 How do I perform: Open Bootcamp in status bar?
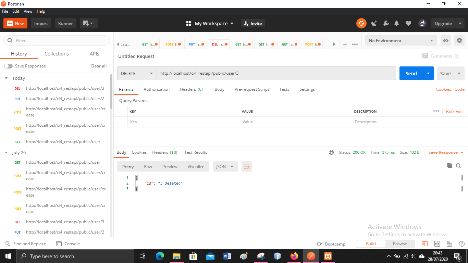click(x=331, y=244)
